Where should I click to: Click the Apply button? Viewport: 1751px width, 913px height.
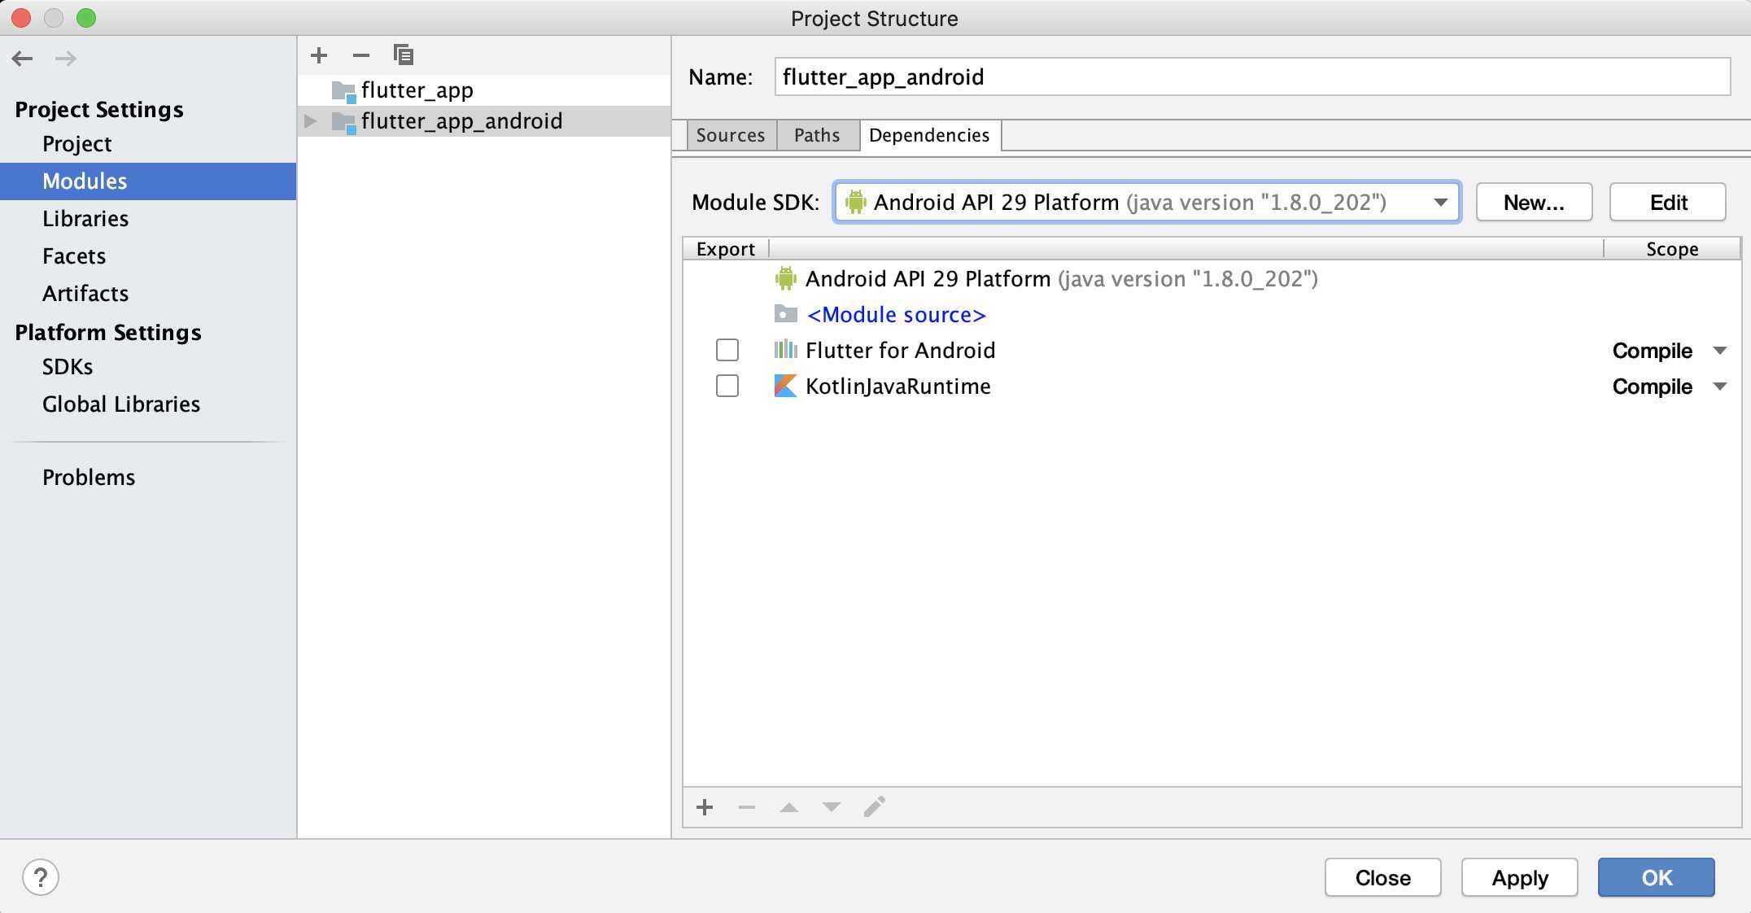1520,877
